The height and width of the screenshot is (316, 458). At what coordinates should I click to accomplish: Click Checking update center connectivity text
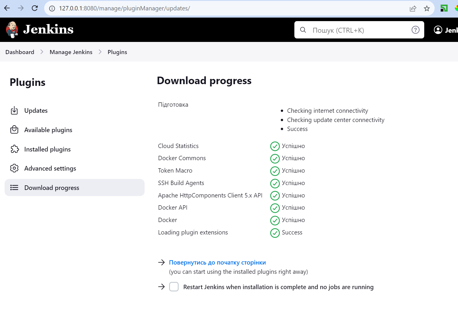(336, 120)
